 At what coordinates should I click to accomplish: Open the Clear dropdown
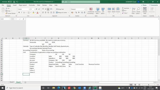(x=125, y=13)
